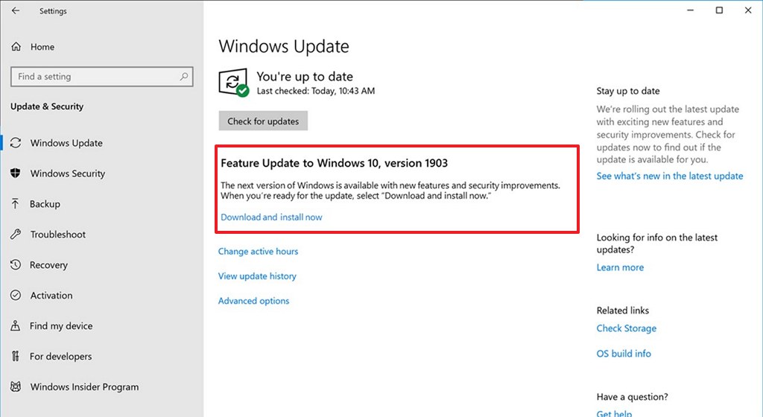Viewport: 763px width, 417px height.
Task: Click the Windows Insider Program cat icon
Action: tap(16, 387)
